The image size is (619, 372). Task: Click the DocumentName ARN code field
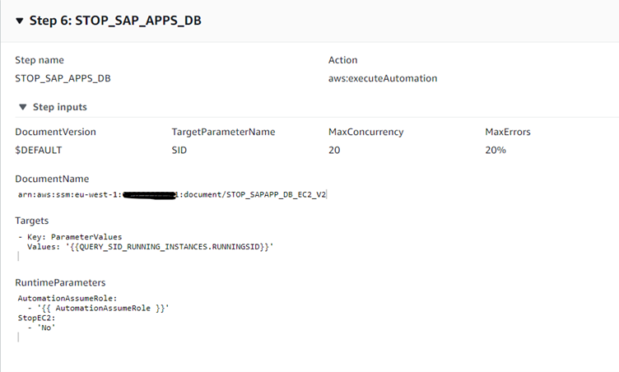point(172,194)
